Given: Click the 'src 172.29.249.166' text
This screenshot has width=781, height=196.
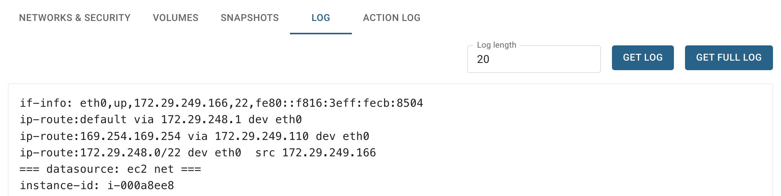Looking at the screenshot, I should click(x=316, y=153).
